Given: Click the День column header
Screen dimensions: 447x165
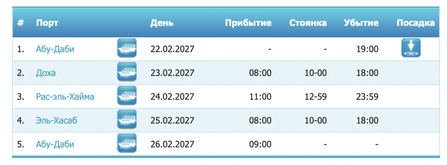Looking at the screenshot, I should [162, 23].
